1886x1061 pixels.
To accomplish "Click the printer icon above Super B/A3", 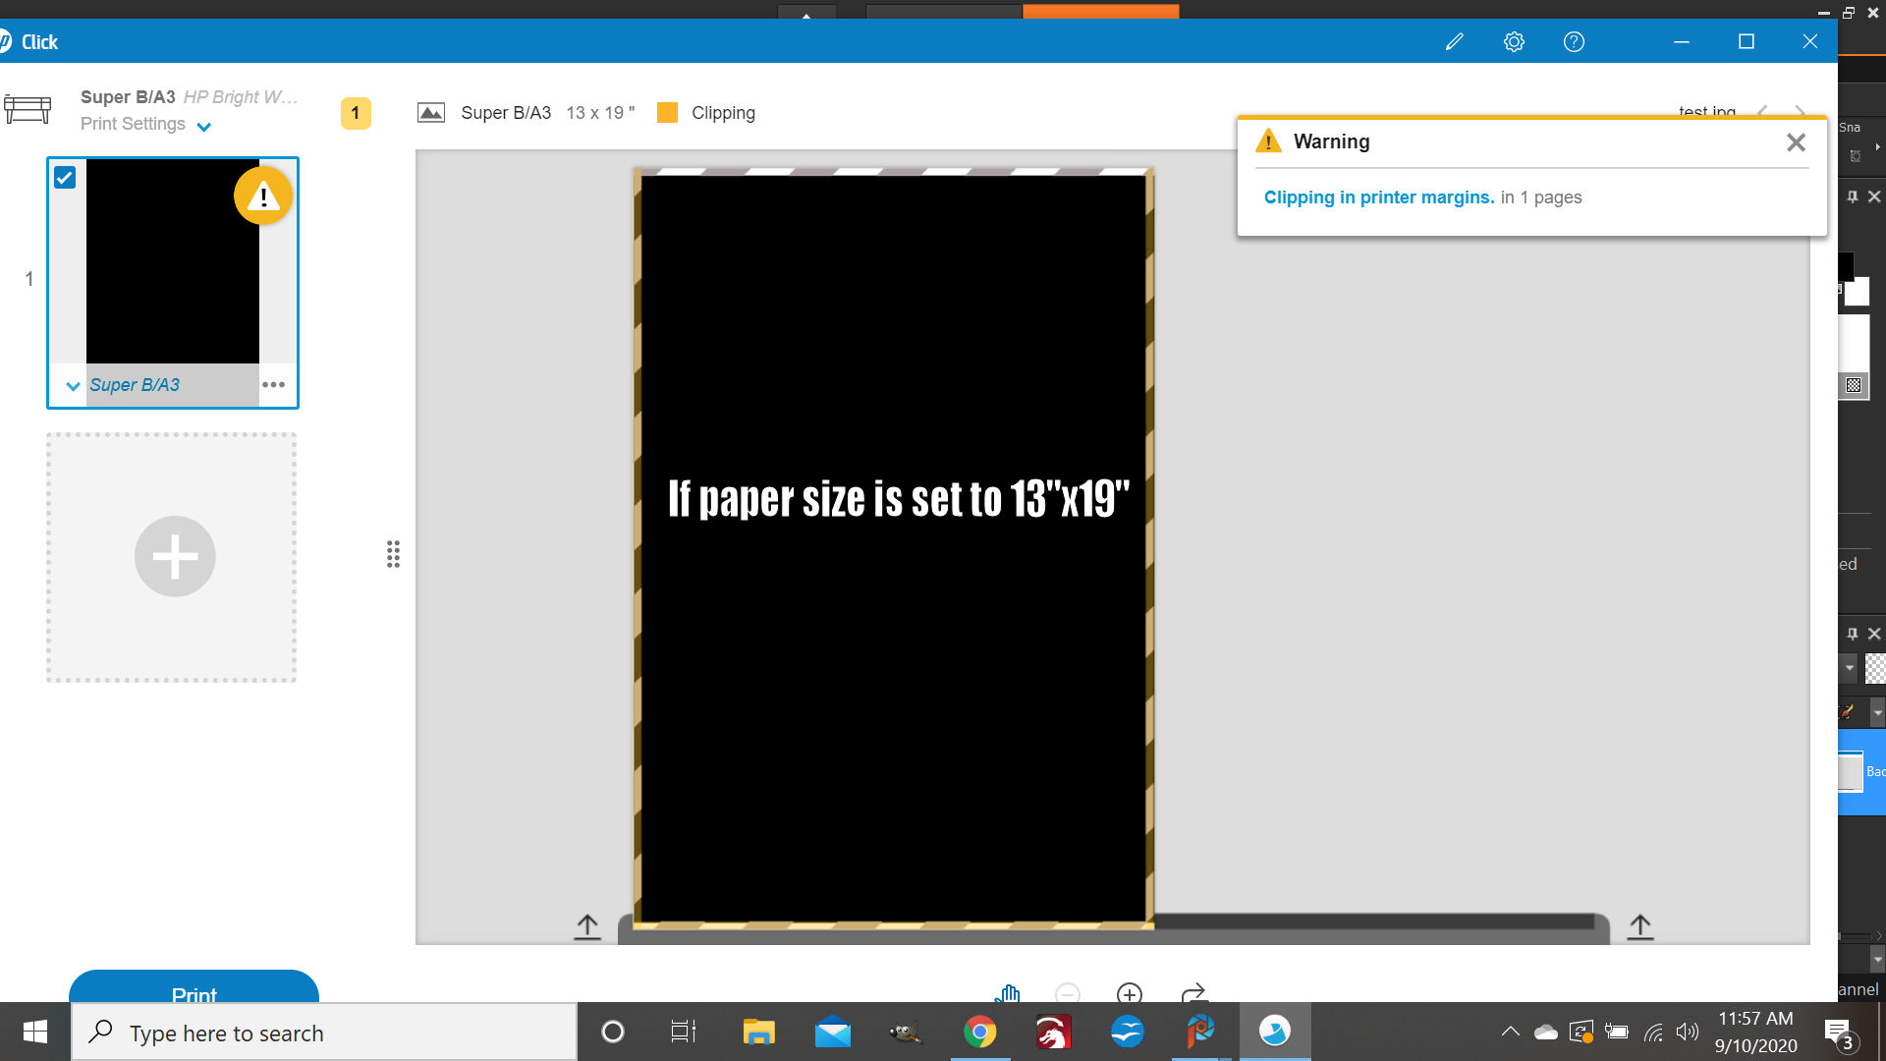I will [28, 108].
